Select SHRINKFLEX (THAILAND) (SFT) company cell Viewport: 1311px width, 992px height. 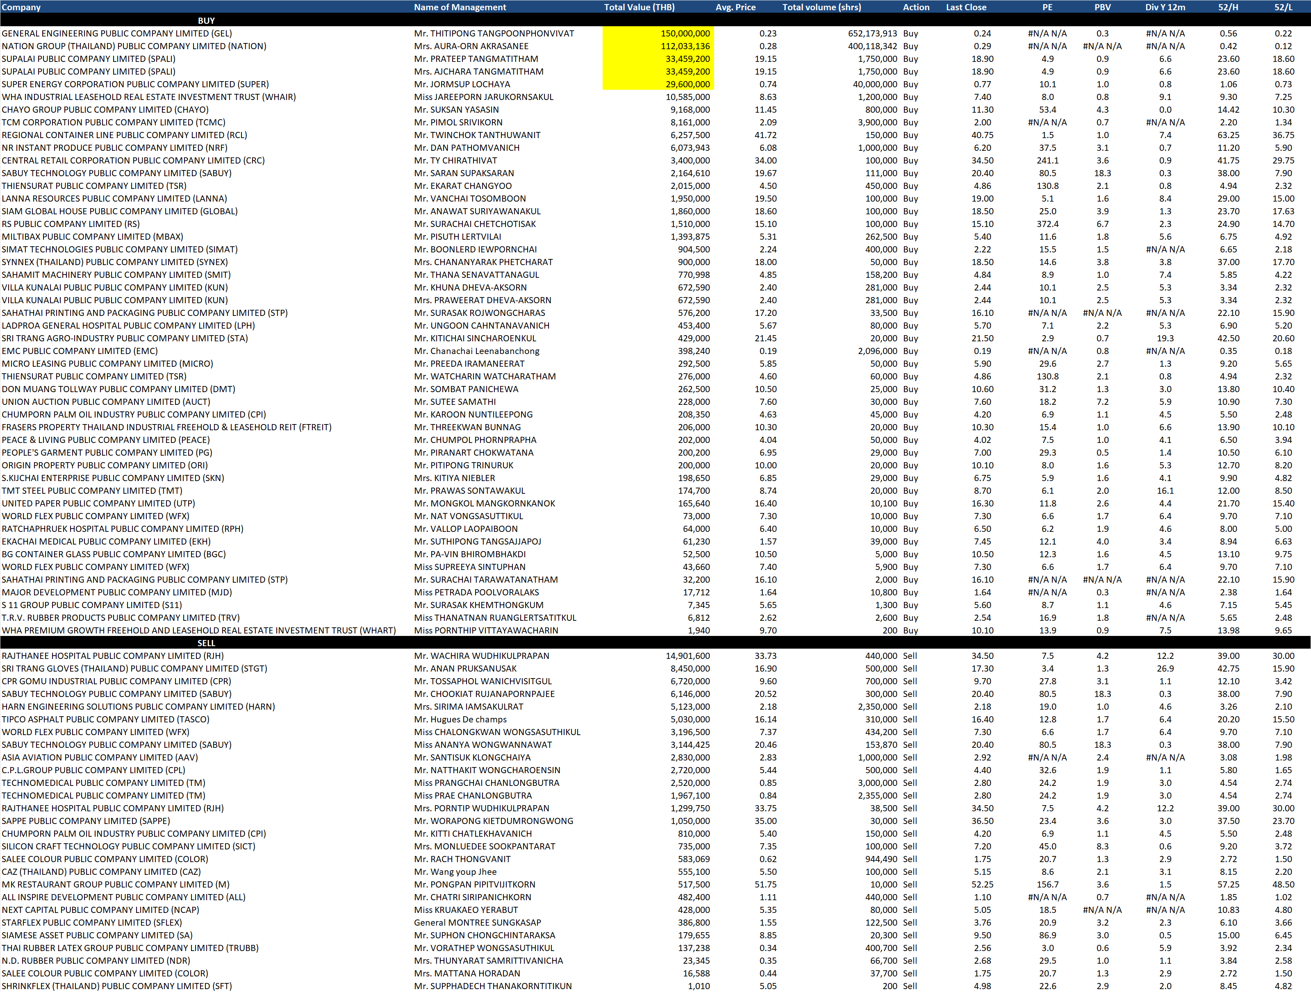point(117,986)
